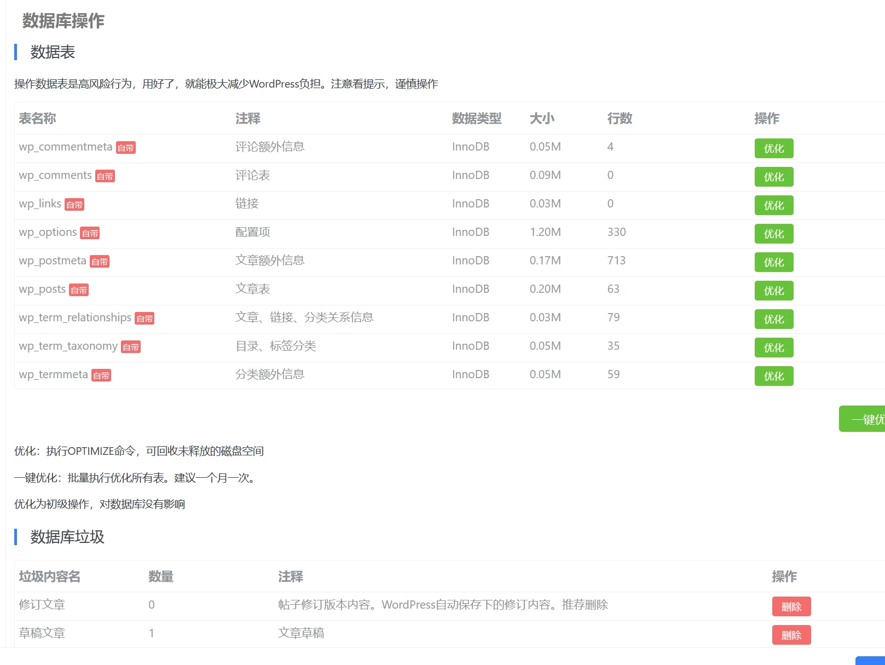Optimize the wp_term_taxonomy table
The height and width of the screenshot is (665, 885).
click(x=773, y=348)
